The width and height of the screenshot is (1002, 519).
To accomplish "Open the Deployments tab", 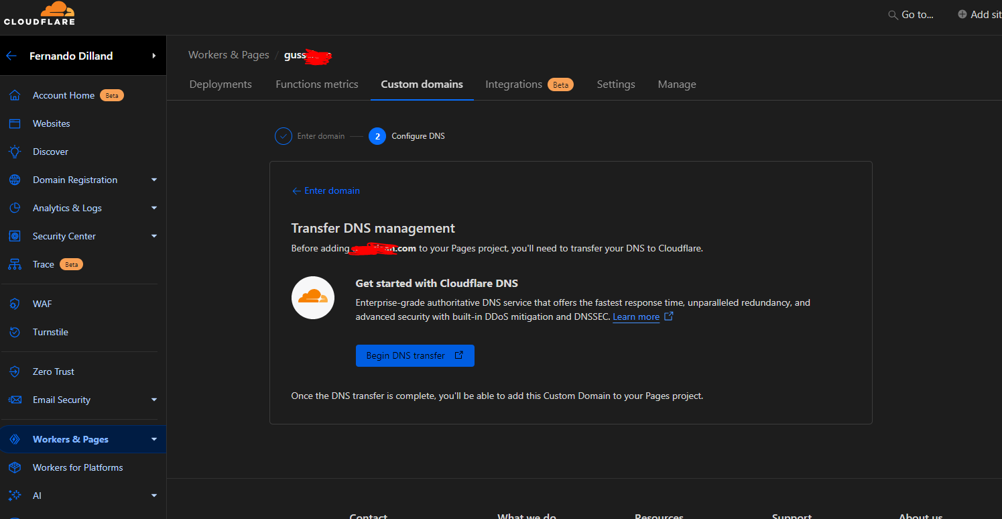I will click(x=221, y=84).
